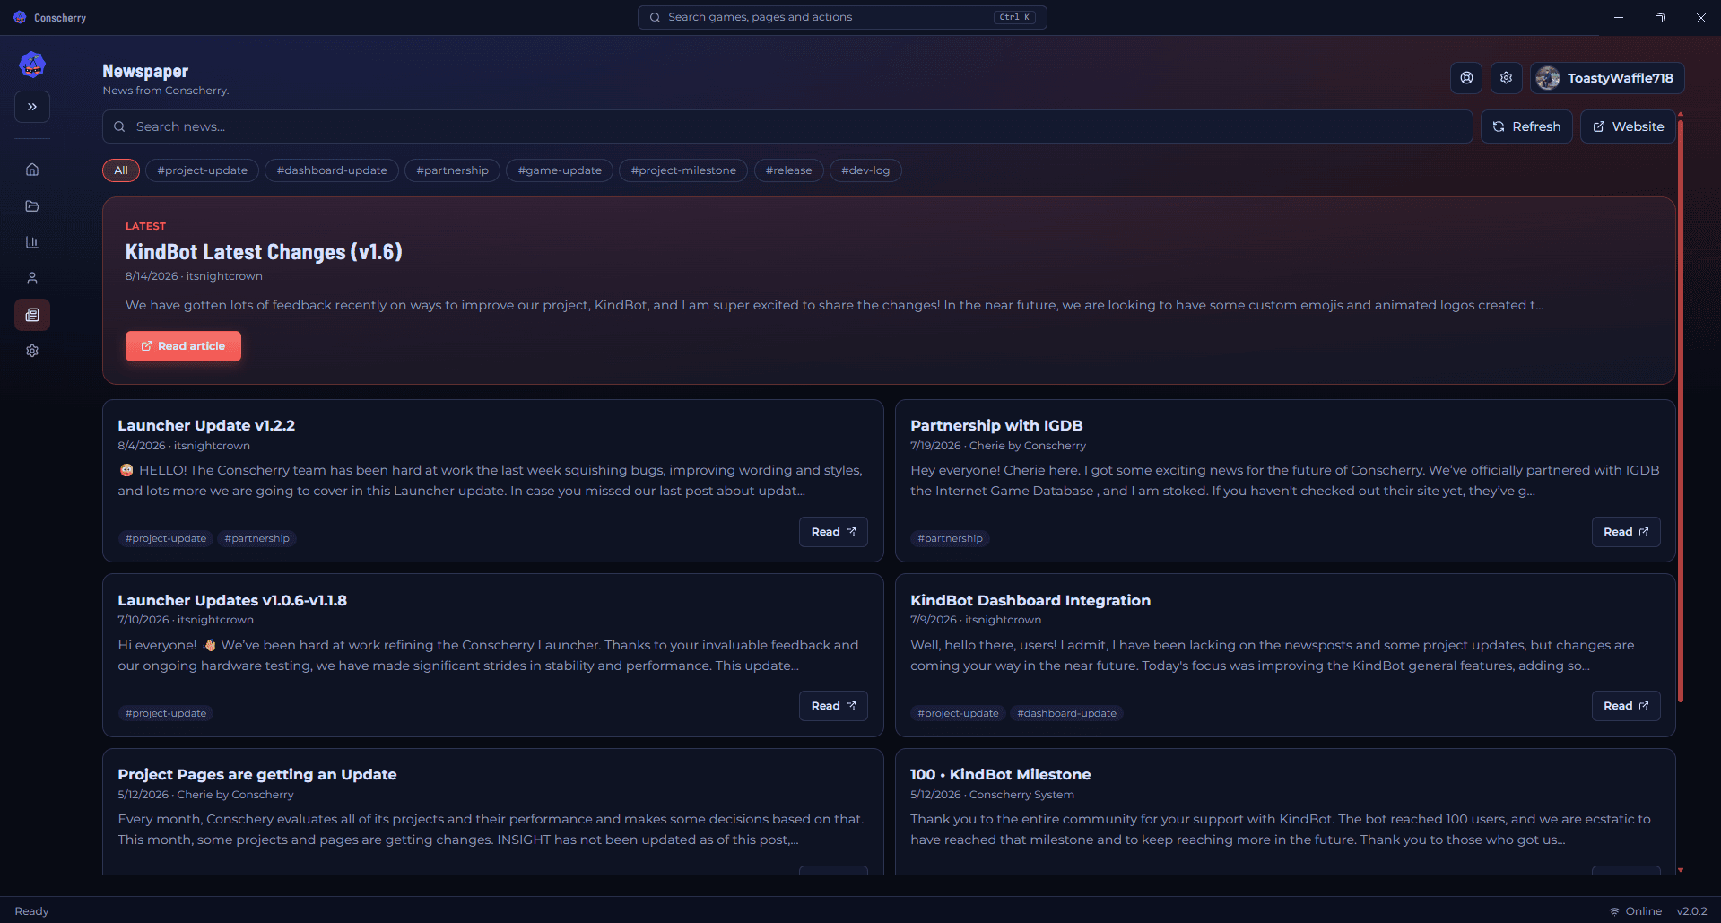The height and width of the screenshot is (923, 1721).
Task: Open settings gear at the bottom of sidebar icons
Action: point(32,351)
